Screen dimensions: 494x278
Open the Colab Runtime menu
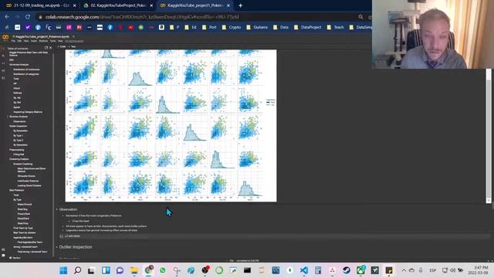[x=43, y=41]
